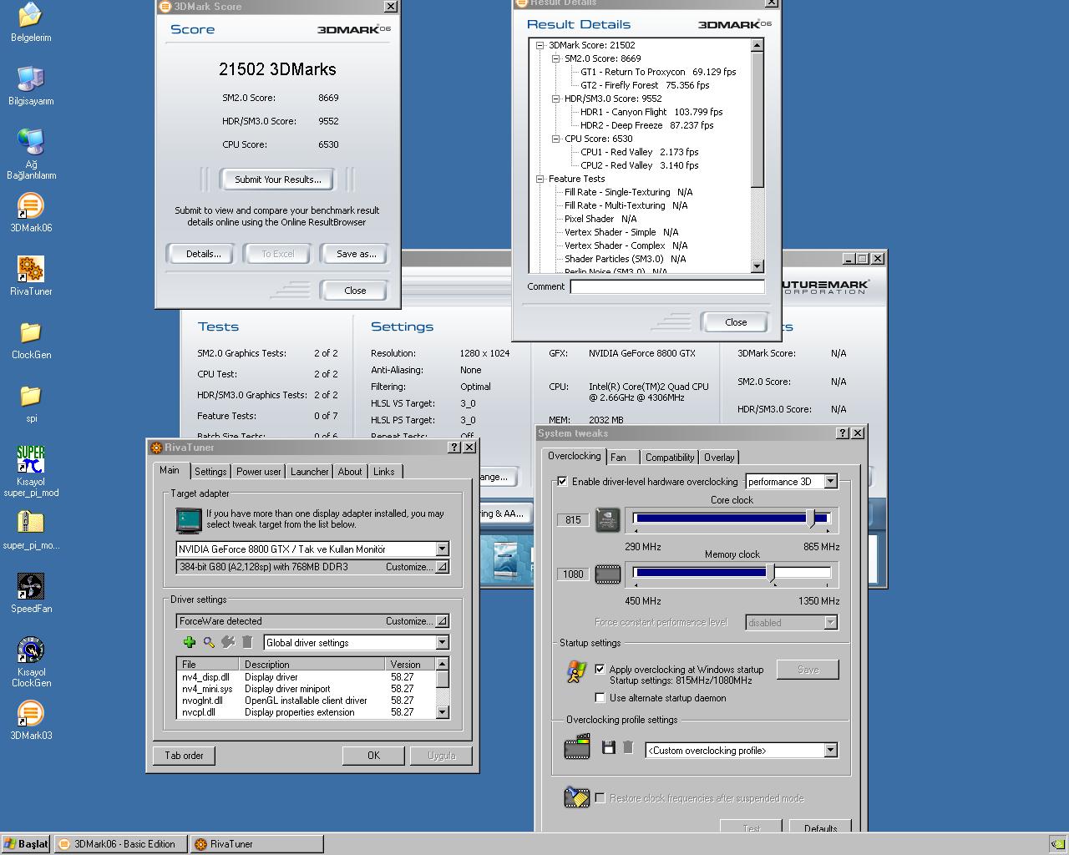Click the Result Details scrollbar down arrow
1069x855 pixels.
pyautogui.click(x=757, y=266)
